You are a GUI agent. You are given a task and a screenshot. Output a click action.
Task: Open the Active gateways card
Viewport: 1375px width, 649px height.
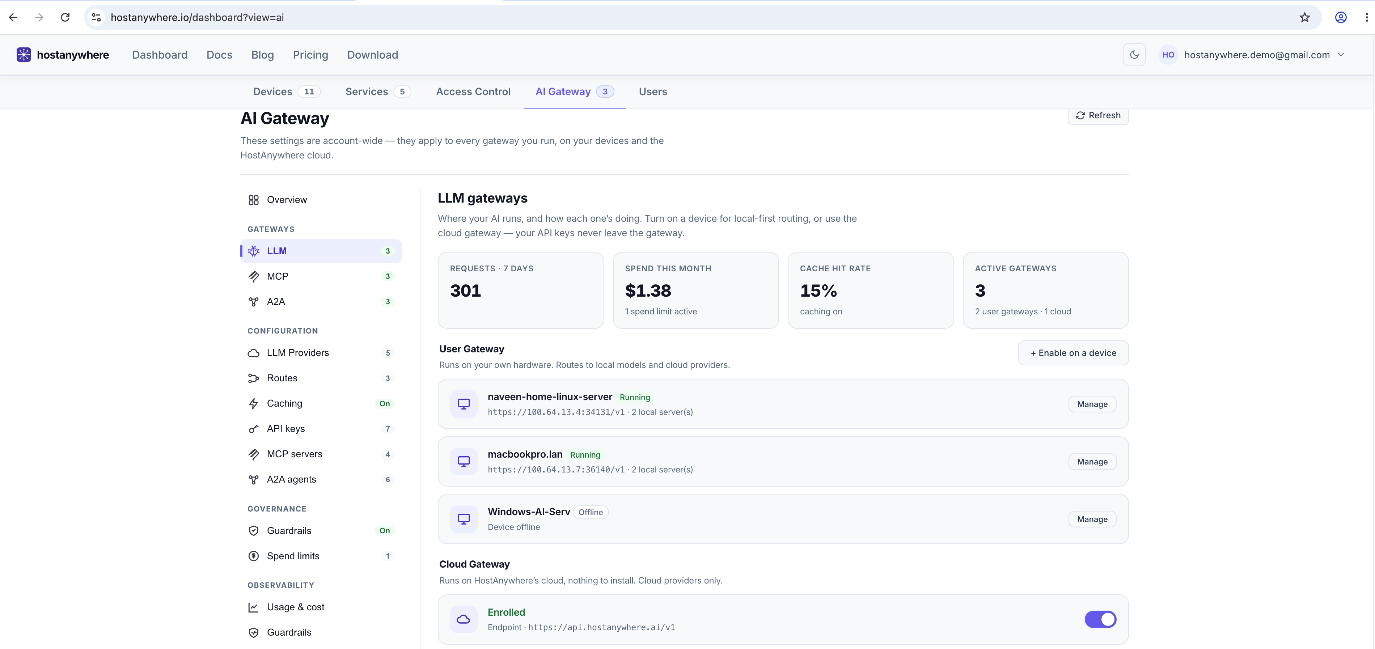[x=1046, y=290]
